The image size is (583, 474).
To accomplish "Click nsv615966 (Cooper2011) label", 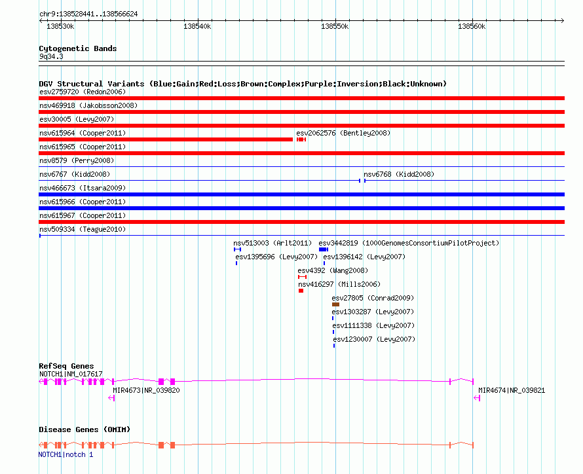I will (83, 202).
